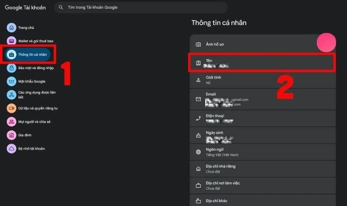Open the Điện thoại row
The width and height of the screenshot is (347, 206).
tap(263, 119)
